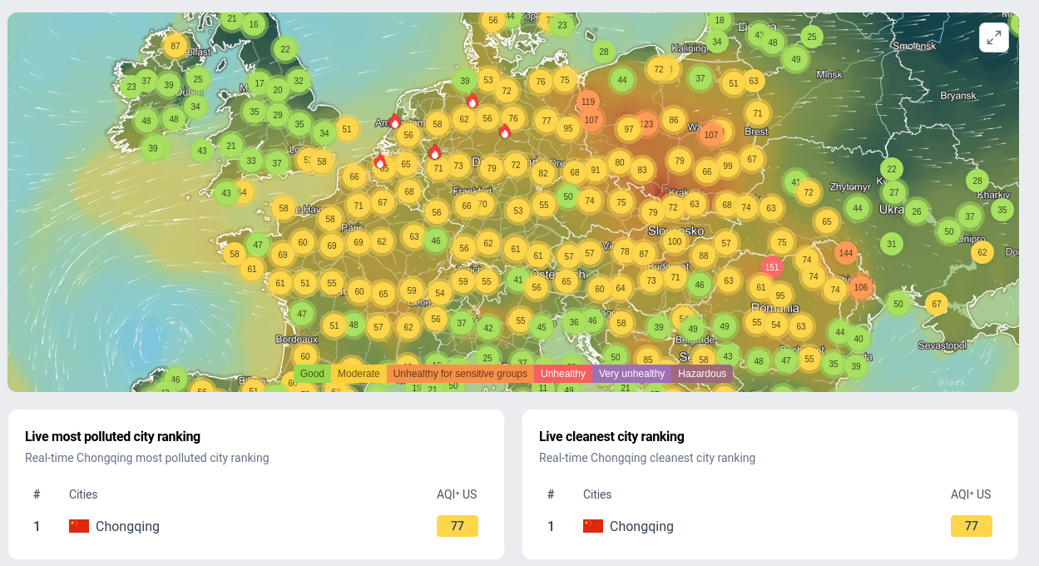The width and height of the screenshot is (1039, 566).
Task: Select the 91 marker near Dresden
Action: click(595, 170)
